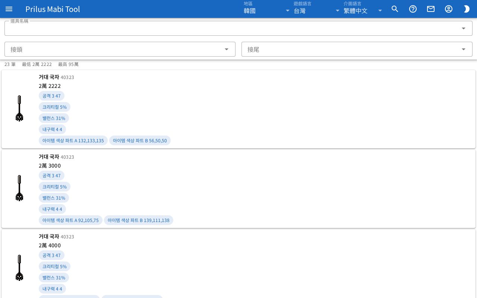Select color chip 파트 B 139,111,138
The image size is (477, 298).
139,220
